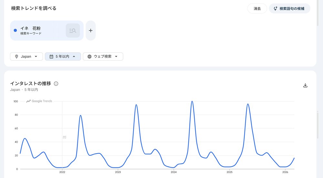Click the globe icon beside ウェブ検索
The width and height of the screenshot is (323, 178).
coord(89,57)
